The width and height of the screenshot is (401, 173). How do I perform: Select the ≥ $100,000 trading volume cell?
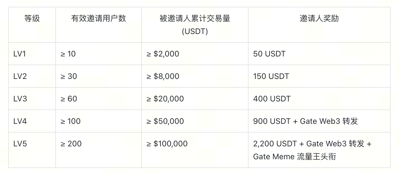pyautogui.click(x=167, y=144)
